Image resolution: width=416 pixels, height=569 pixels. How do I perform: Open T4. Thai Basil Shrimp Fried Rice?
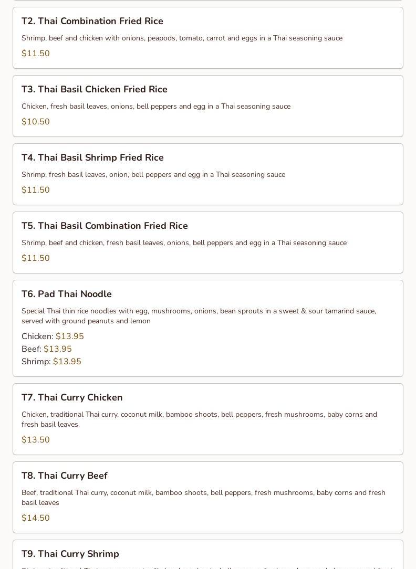(x=208, y=174)
